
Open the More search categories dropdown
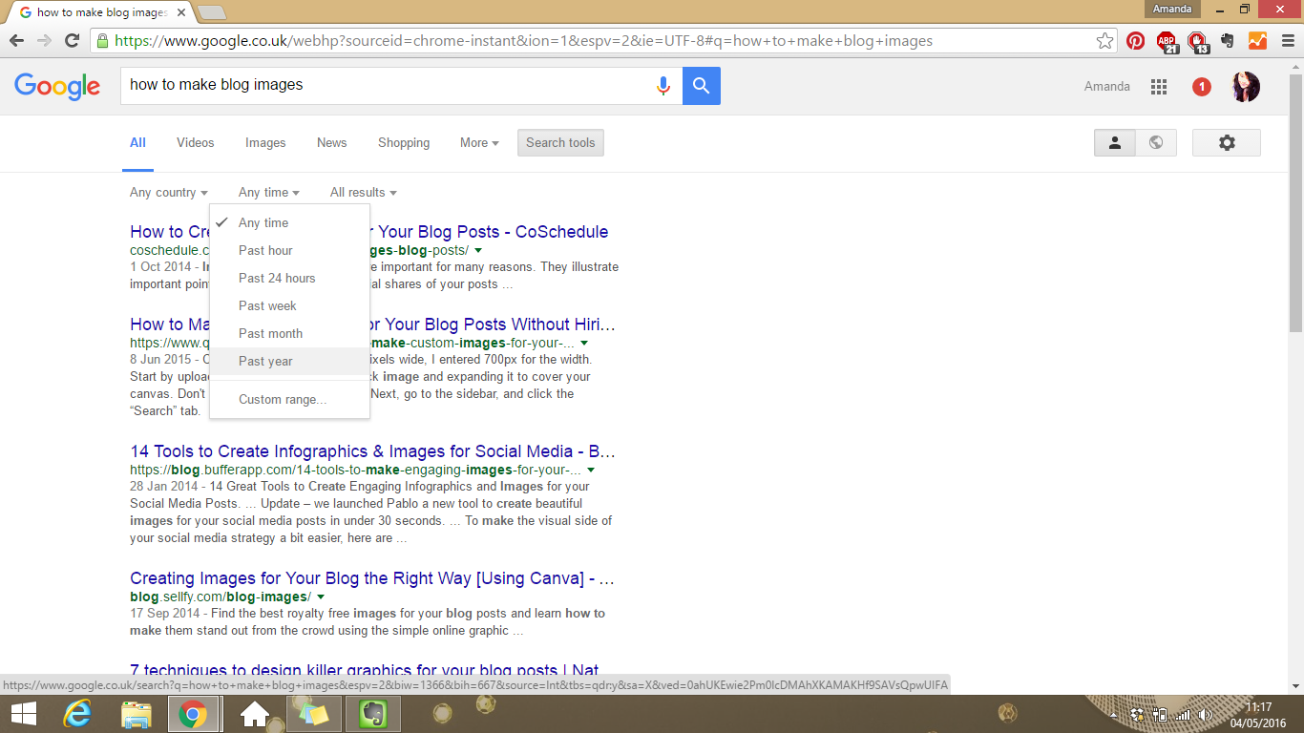[x=479, y=142]
